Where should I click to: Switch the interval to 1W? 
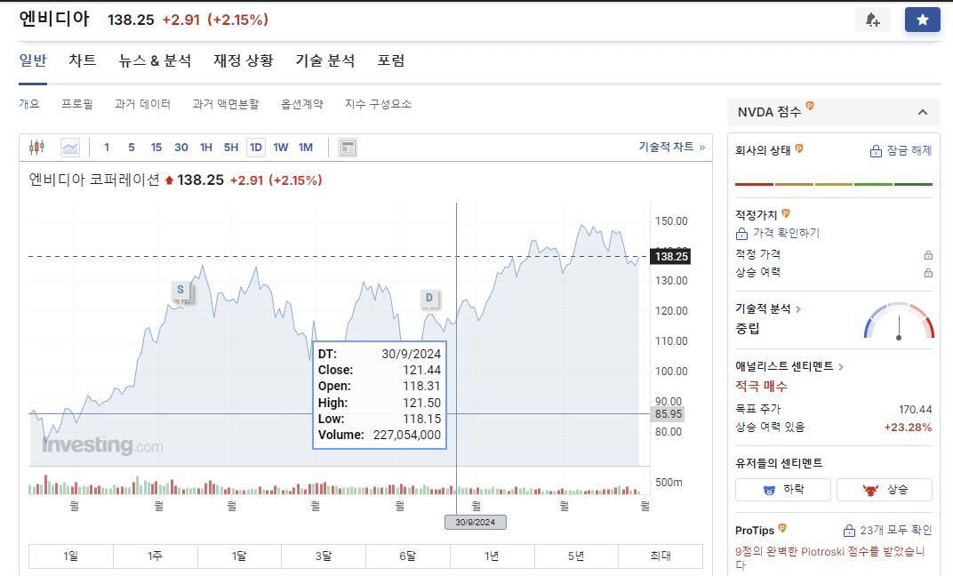pos(280,147)
